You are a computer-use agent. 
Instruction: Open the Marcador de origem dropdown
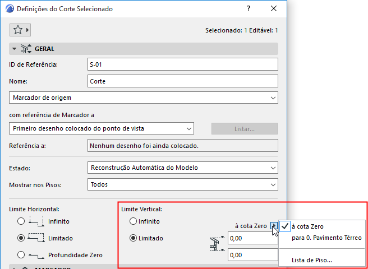(144, 98)
